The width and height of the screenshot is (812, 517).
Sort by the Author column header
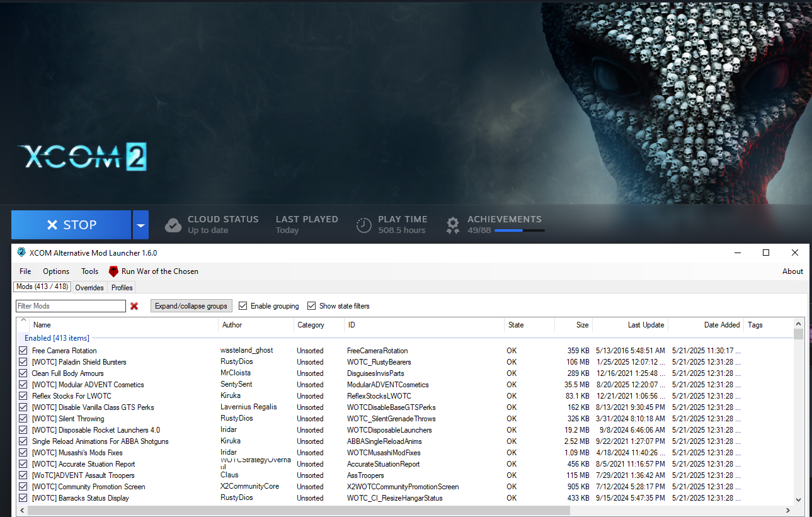256,325
